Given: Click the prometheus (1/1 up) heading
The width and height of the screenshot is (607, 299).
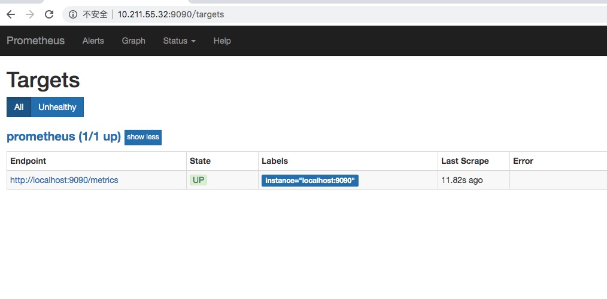Looking at the screenshot, I should coord(63,137).
